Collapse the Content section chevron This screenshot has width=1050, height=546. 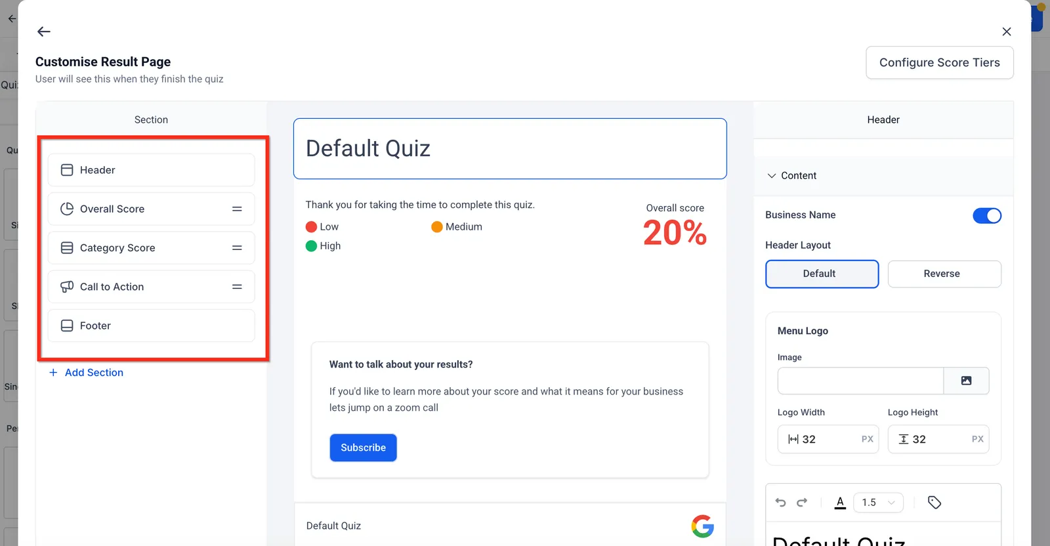772,176
